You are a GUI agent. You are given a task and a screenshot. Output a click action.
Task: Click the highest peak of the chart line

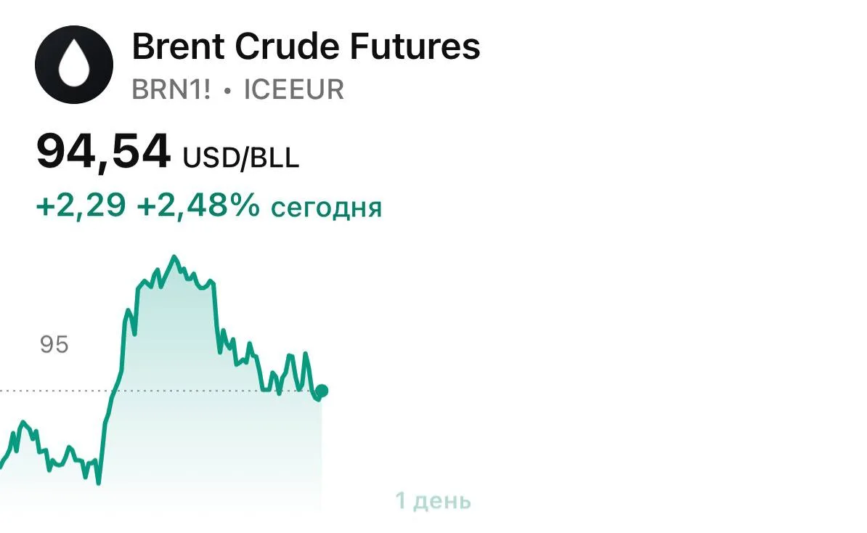coord(174,257)
